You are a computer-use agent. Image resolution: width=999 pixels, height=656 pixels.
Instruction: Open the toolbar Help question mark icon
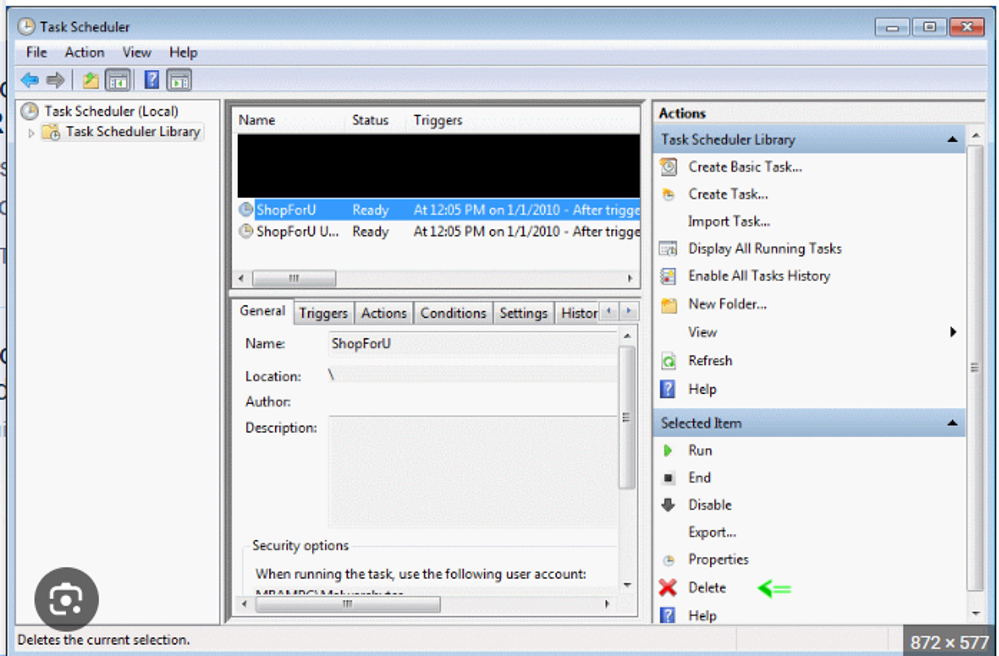tap(151, 80)
